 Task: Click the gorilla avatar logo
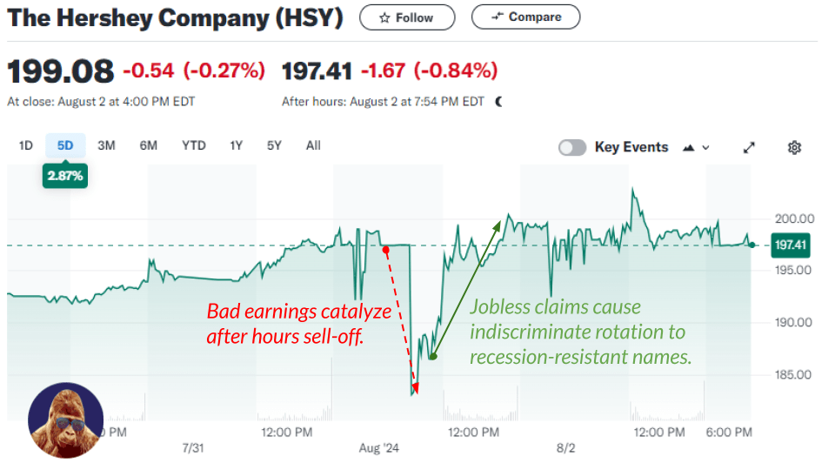[66, 420]
